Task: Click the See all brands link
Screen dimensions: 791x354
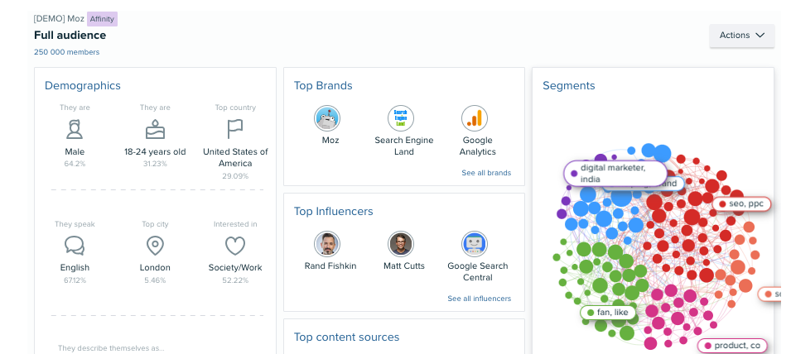Action: pyautogui.click(x=486, y=173)
